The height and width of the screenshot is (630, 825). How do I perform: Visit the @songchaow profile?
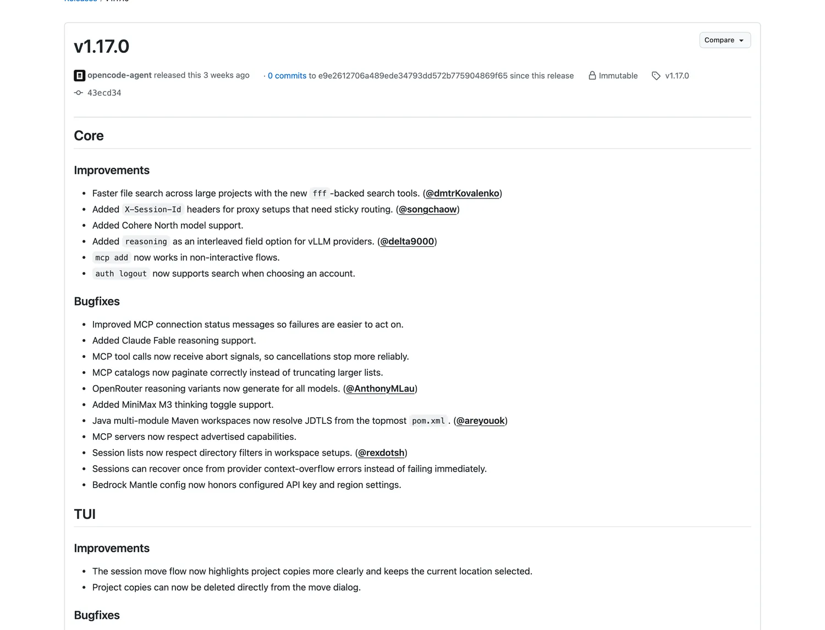[x=428, y=209]
